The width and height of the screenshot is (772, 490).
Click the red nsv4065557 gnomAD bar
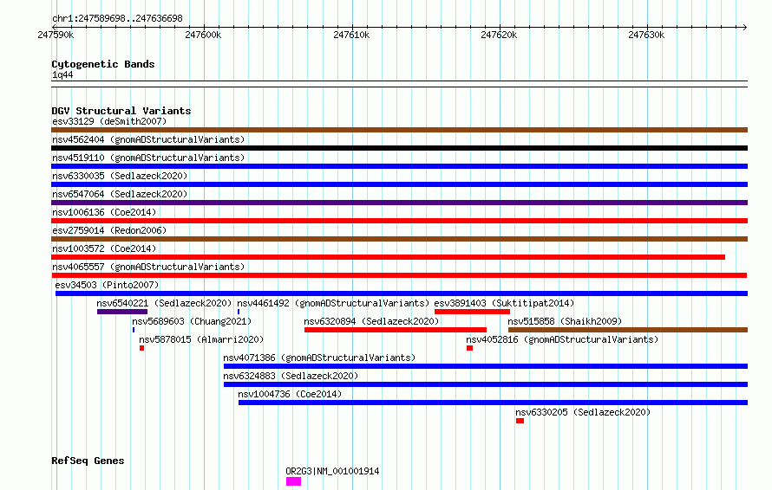399,275
